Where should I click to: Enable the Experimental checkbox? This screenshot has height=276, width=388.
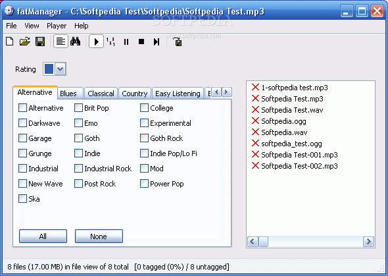click(144, 123)
